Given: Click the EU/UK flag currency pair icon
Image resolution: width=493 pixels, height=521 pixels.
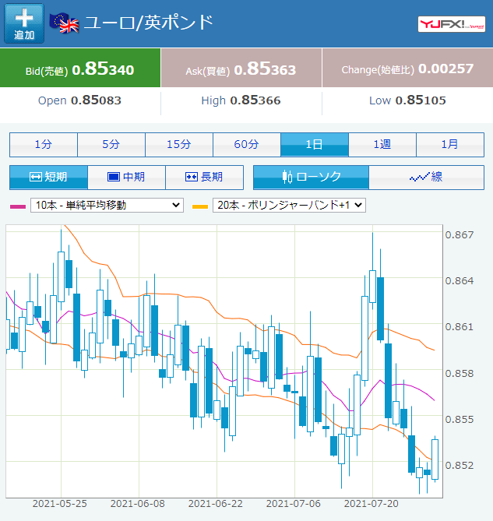Looking at the screenshot, I should (x=64, y=23).
